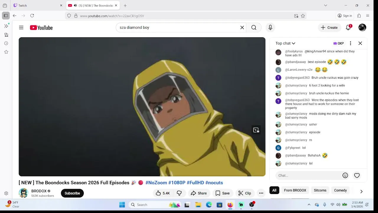The width and height of the screenshot is (378, 213).
Task: Open the YouTube account avatar menu
Action: (362, 28)
